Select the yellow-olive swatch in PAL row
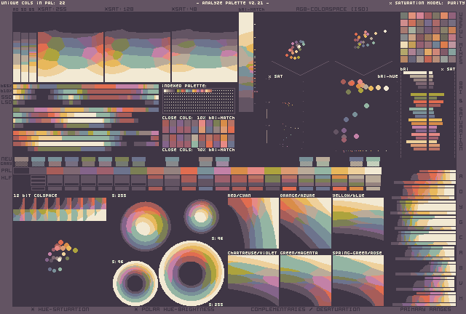The width and height of the screenshot is (466, 314). 272,171
